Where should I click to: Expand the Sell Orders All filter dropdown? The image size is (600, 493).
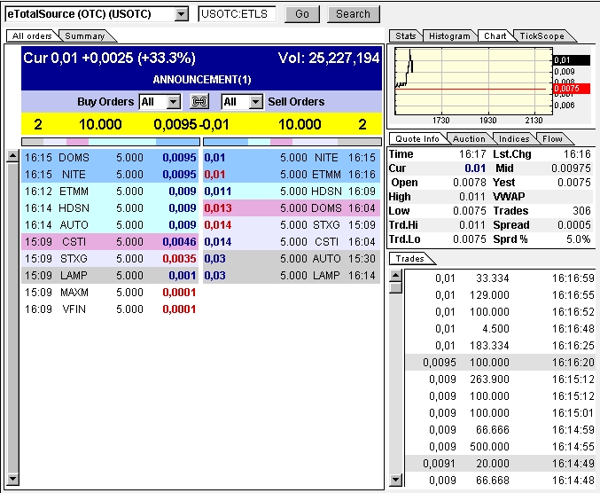(256, 102)
